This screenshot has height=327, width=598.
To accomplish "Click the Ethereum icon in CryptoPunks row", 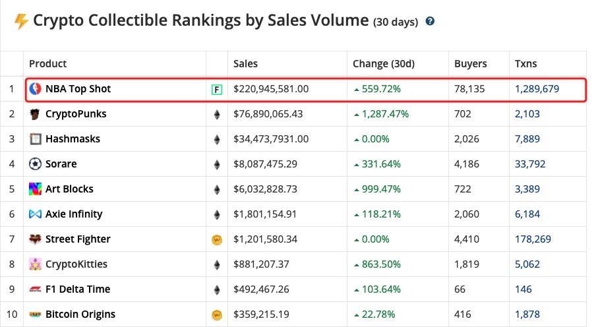I will [x=216, y=114].
